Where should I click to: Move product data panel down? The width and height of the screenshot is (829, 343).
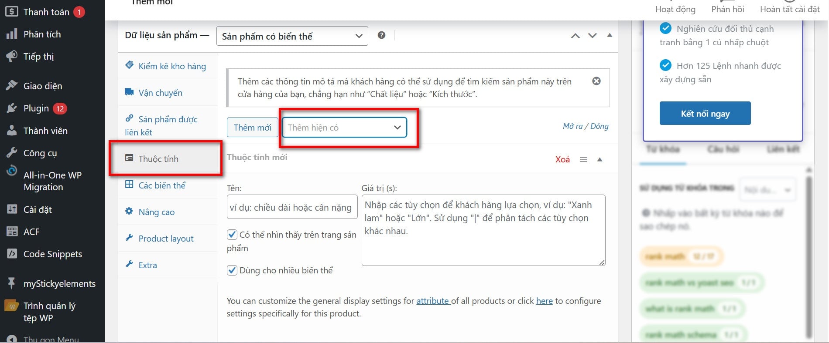tap(592, 36)
